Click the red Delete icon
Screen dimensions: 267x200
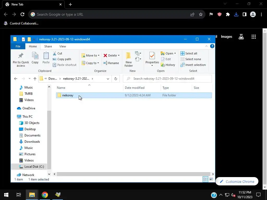tap(105, 55)
